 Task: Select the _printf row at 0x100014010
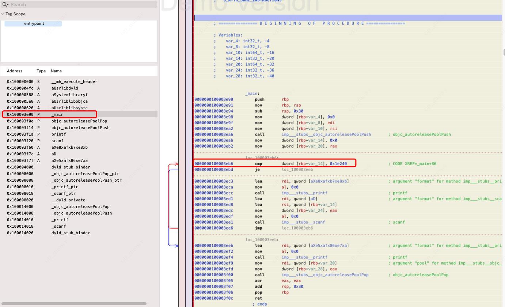coord(79,220)
